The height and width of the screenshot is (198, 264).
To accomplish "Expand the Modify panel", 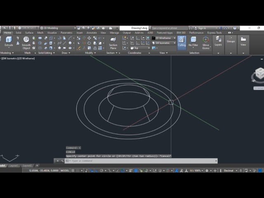I will 90,53.
